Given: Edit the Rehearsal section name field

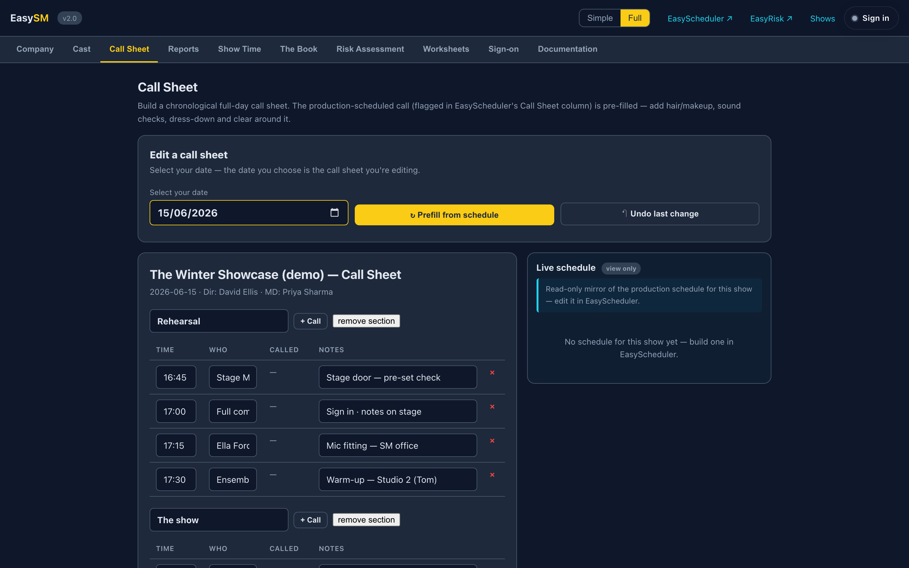Looking at the screenshot, I should [219, 321].
